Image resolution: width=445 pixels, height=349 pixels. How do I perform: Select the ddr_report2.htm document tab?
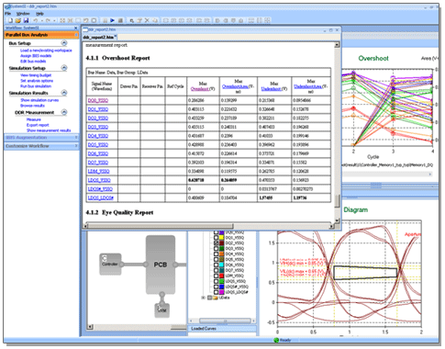tap(98, 37)
